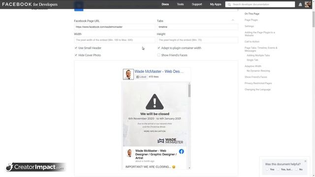Click the embedded plugin feed scrollbar thumb

(189, 90)
